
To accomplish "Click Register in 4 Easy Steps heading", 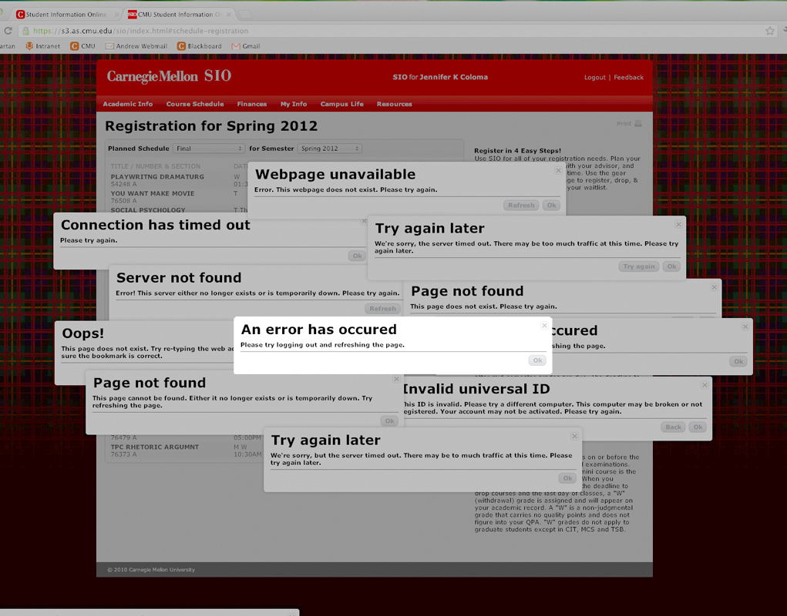I will 517,150.
